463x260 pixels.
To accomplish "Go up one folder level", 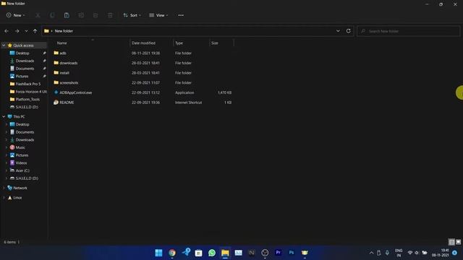I will click(35, 31).
